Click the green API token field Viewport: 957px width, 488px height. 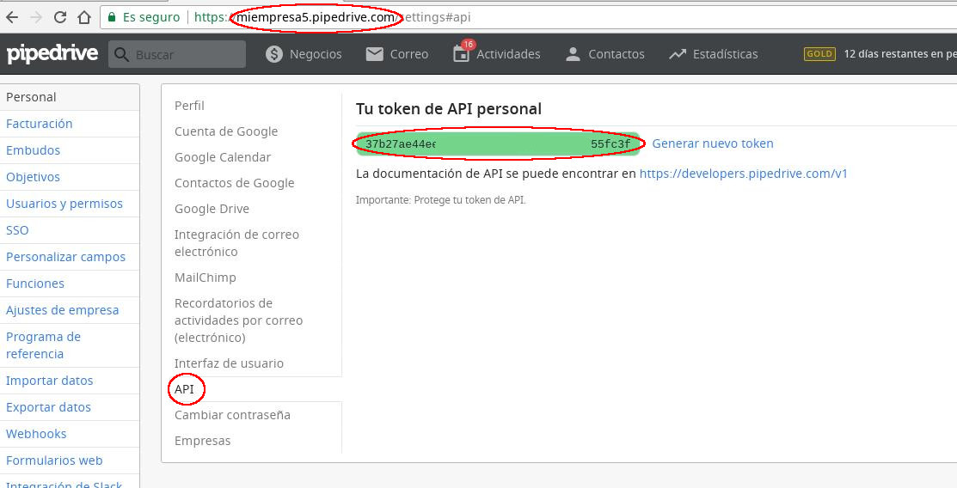[x=499, y=144]
